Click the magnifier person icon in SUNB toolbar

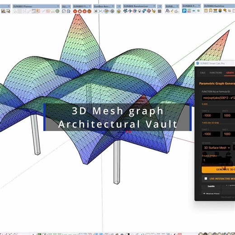point(167,11)
